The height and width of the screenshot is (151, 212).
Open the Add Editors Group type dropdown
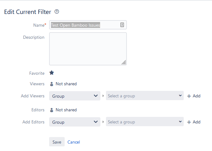[x=75, y=122]
